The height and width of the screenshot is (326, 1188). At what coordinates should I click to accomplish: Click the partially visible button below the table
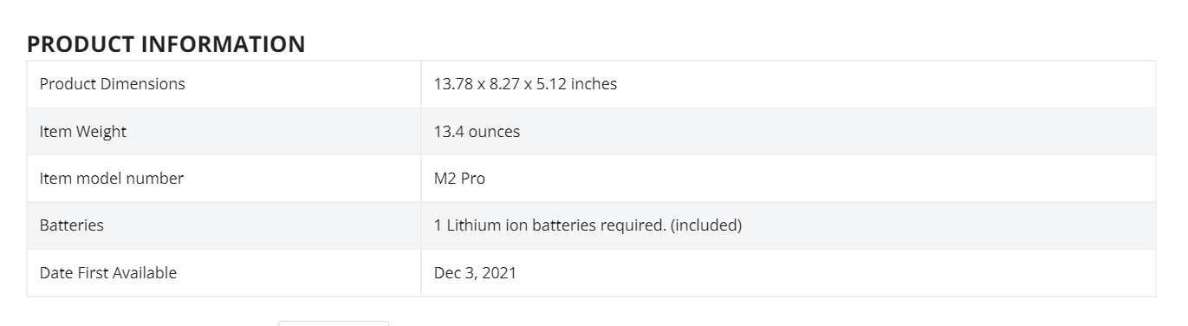[x=334, y=323]
